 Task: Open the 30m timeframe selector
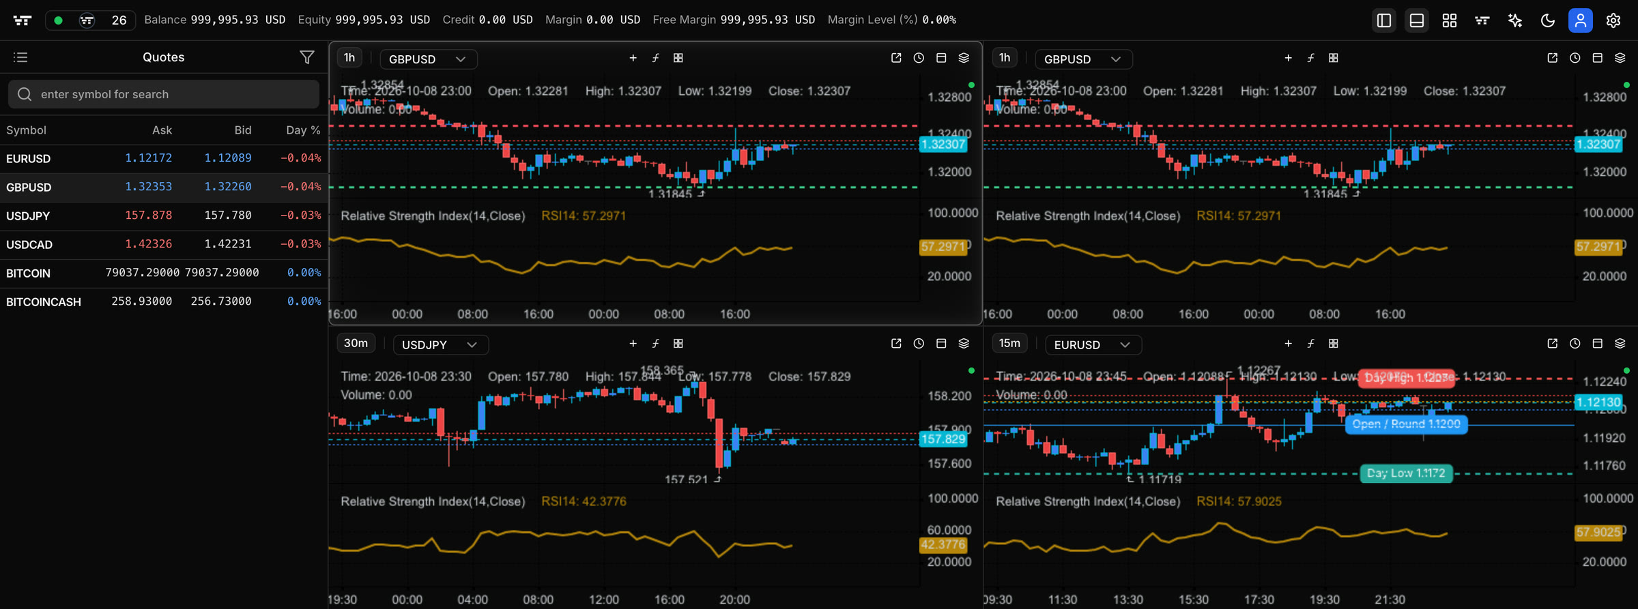coord(356,344)
